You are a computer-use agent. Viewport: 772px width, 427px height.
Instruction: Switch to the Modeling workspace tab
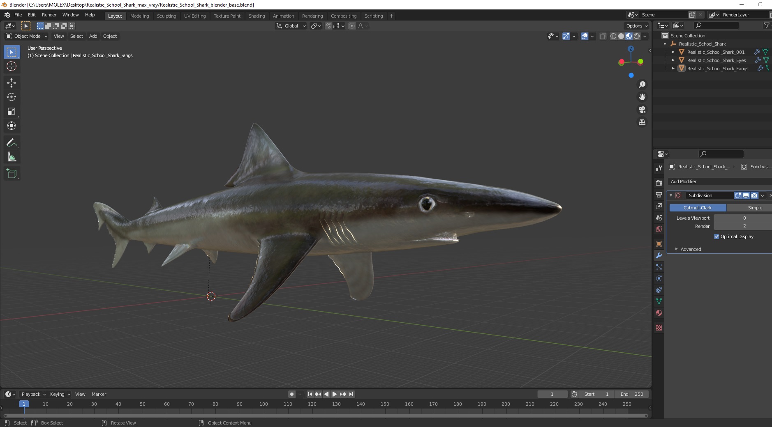[139, 16]
